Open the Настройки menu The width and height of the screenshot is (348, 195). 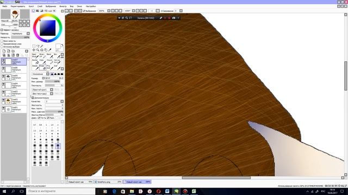coord(91,6)
